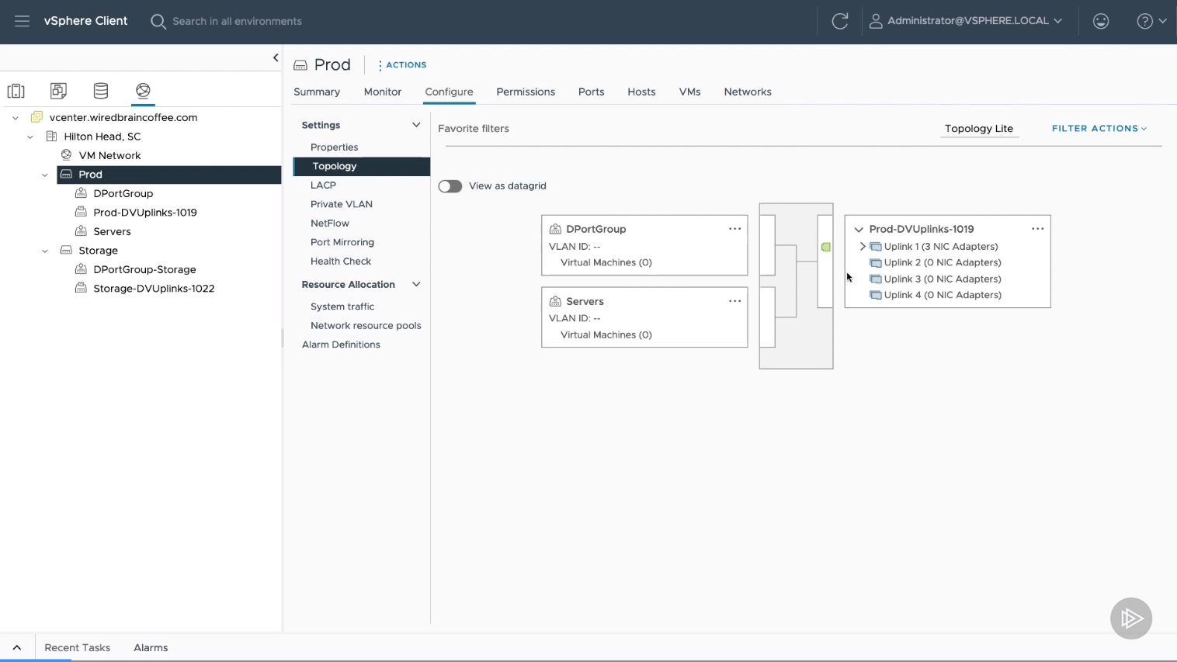Open the Actions menu for Prod
The height and width of the screenshot is (662, 1177).
pos(402,65)
